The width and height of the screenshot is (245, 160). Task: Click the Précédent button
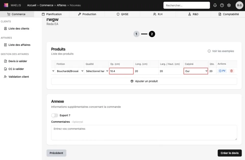pos(56,153)
